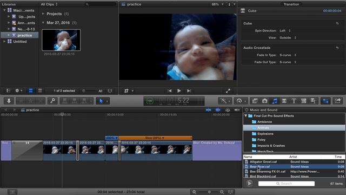The image size is (346, 195).
Task: Open Fade Out Type dropdown
Action: pyautogui.click(x=288, y=62)
